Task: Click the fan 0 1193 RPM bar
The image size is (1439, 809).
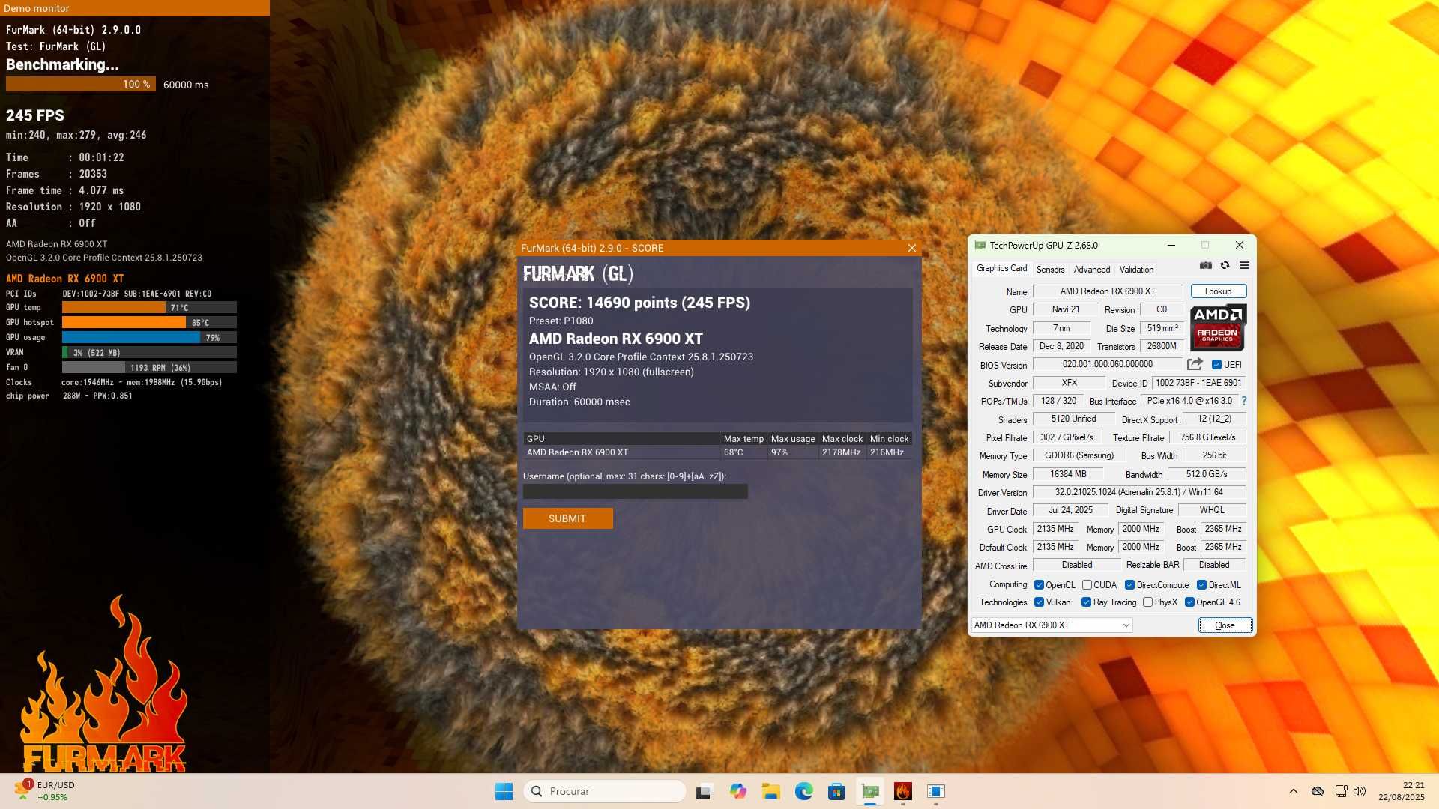Action: [x=149, y=367]
